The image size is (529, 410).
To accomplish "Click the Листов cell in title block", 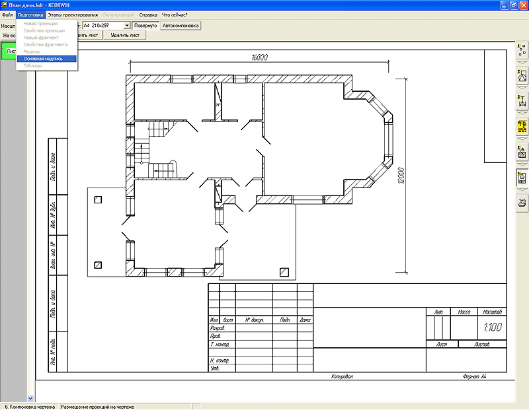I will click(482, 344).
